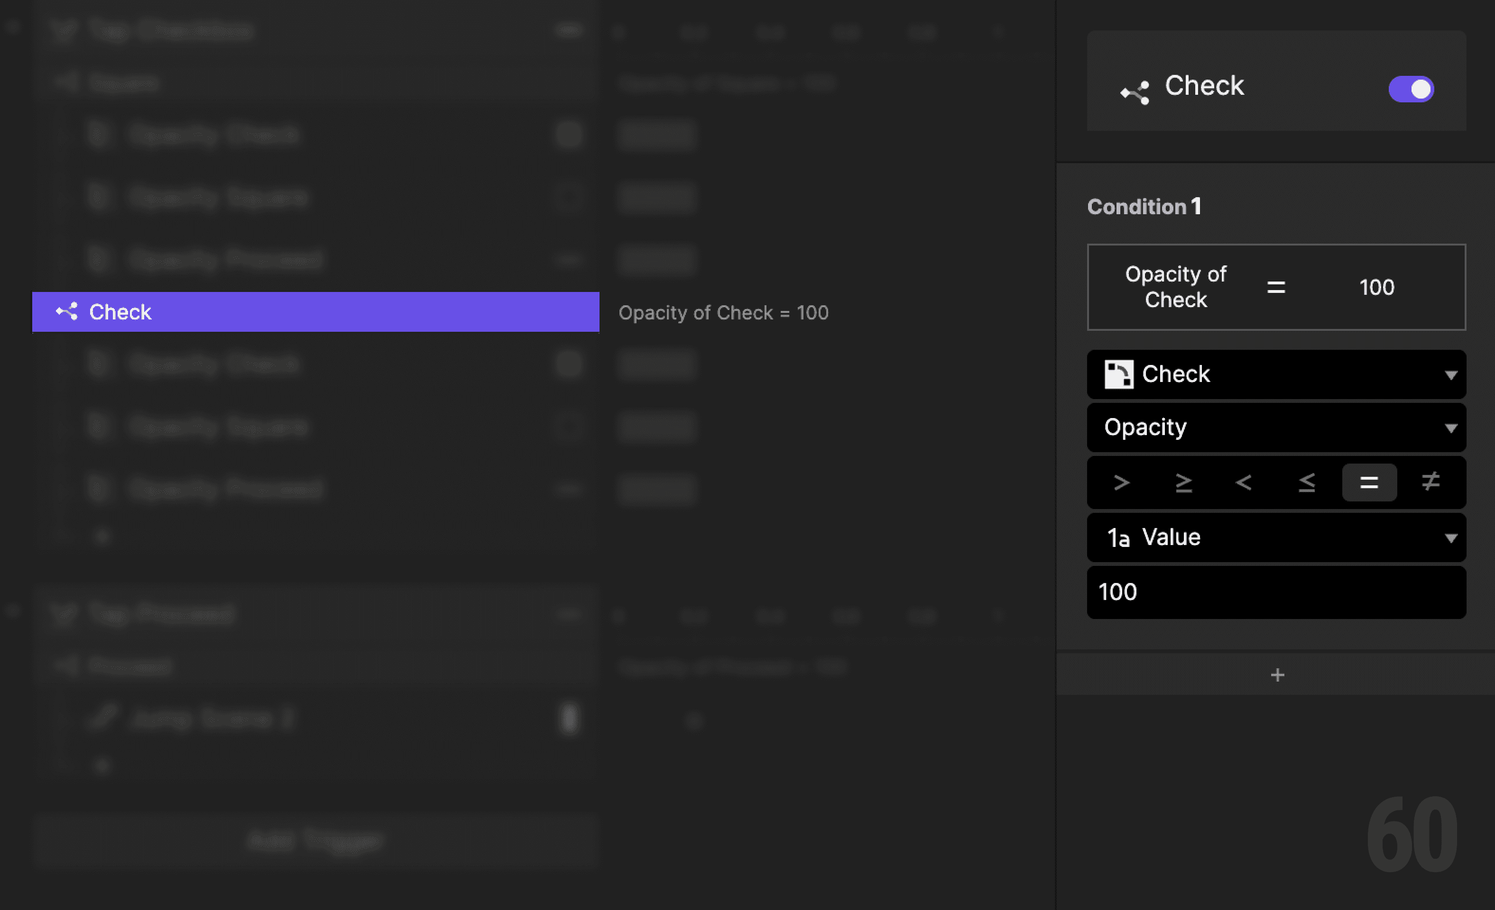Select the less-than-or-equal operator
This screenshot has height=910, width=1495.
click(x=1307, y=482)
